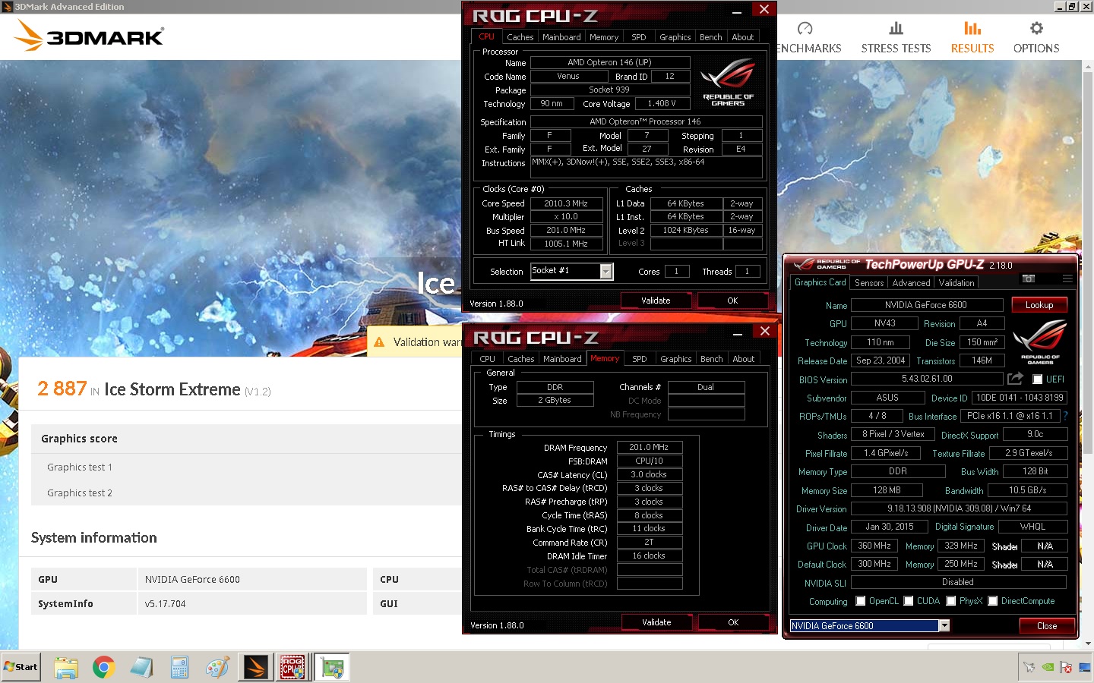
Task: Open the GPU-Z hamburger menu
Action: click(1067, 279)
